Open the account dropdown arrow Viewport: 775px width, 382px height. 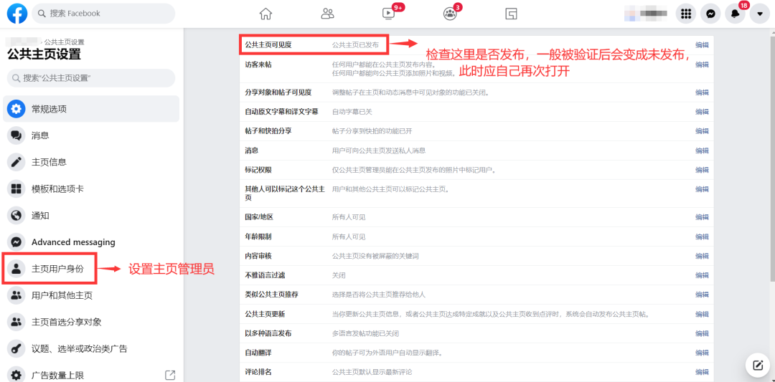760,14
